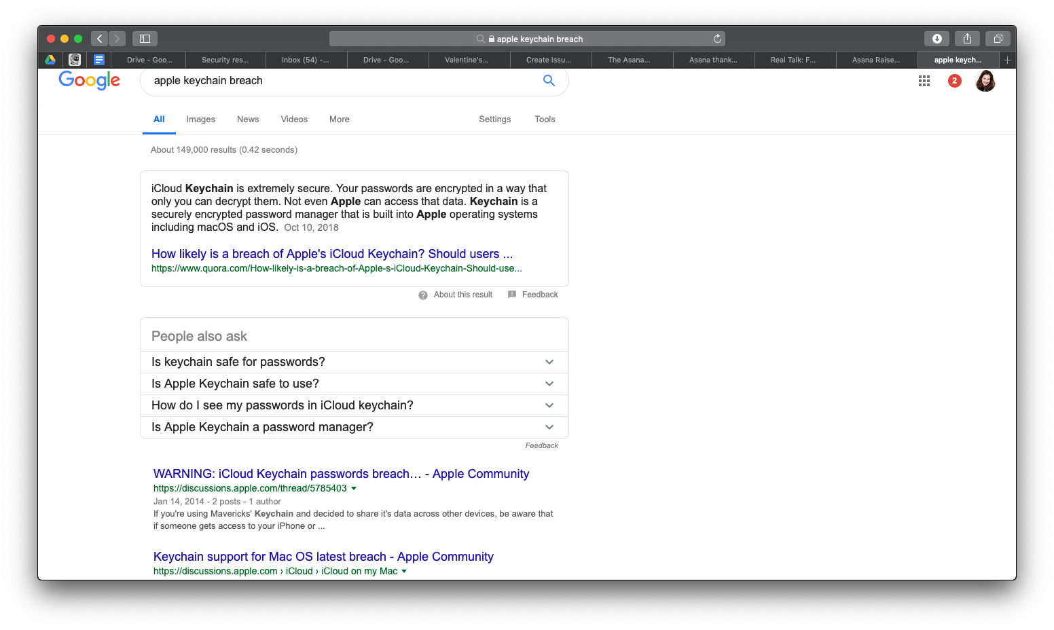The width and height of the screenshot is (1054, 630).
Task: Open "WARNING: iCloud Keychain passwords breach" result
Action: (x=341, y=474)
